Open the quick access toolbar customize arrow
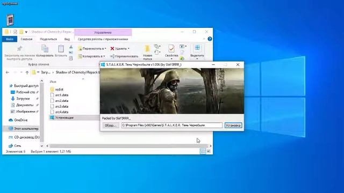 26,32
